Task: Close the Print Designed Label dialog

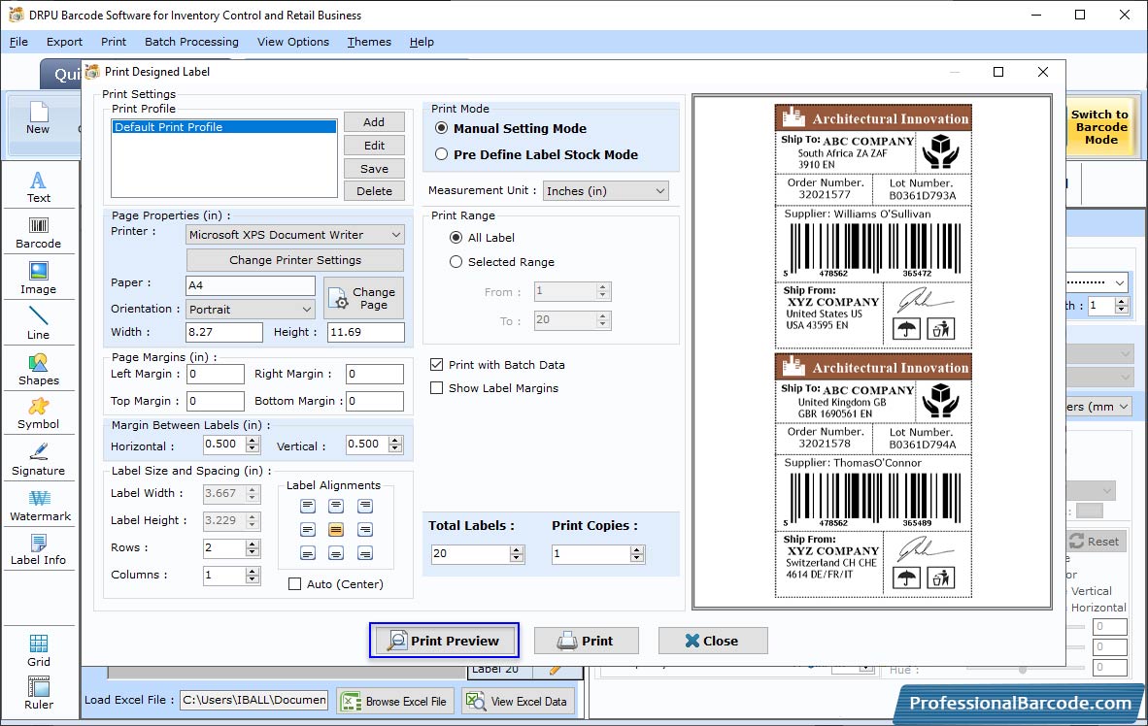Action: [x=712, y=641]
